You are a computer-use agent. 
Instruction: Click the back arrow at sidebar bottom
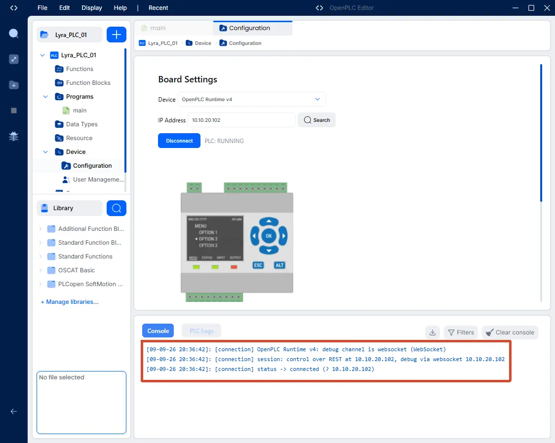(13, 411)
